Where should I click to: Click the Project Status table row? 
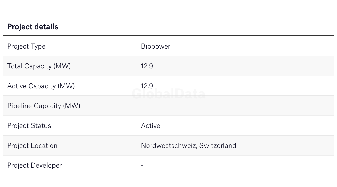(x=168, y=125)
